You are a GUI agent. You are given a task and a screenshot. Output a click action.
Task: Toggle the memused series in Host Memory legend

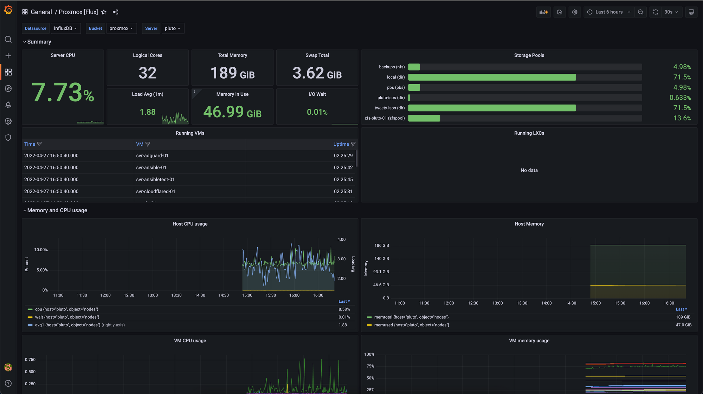[412, 325]
